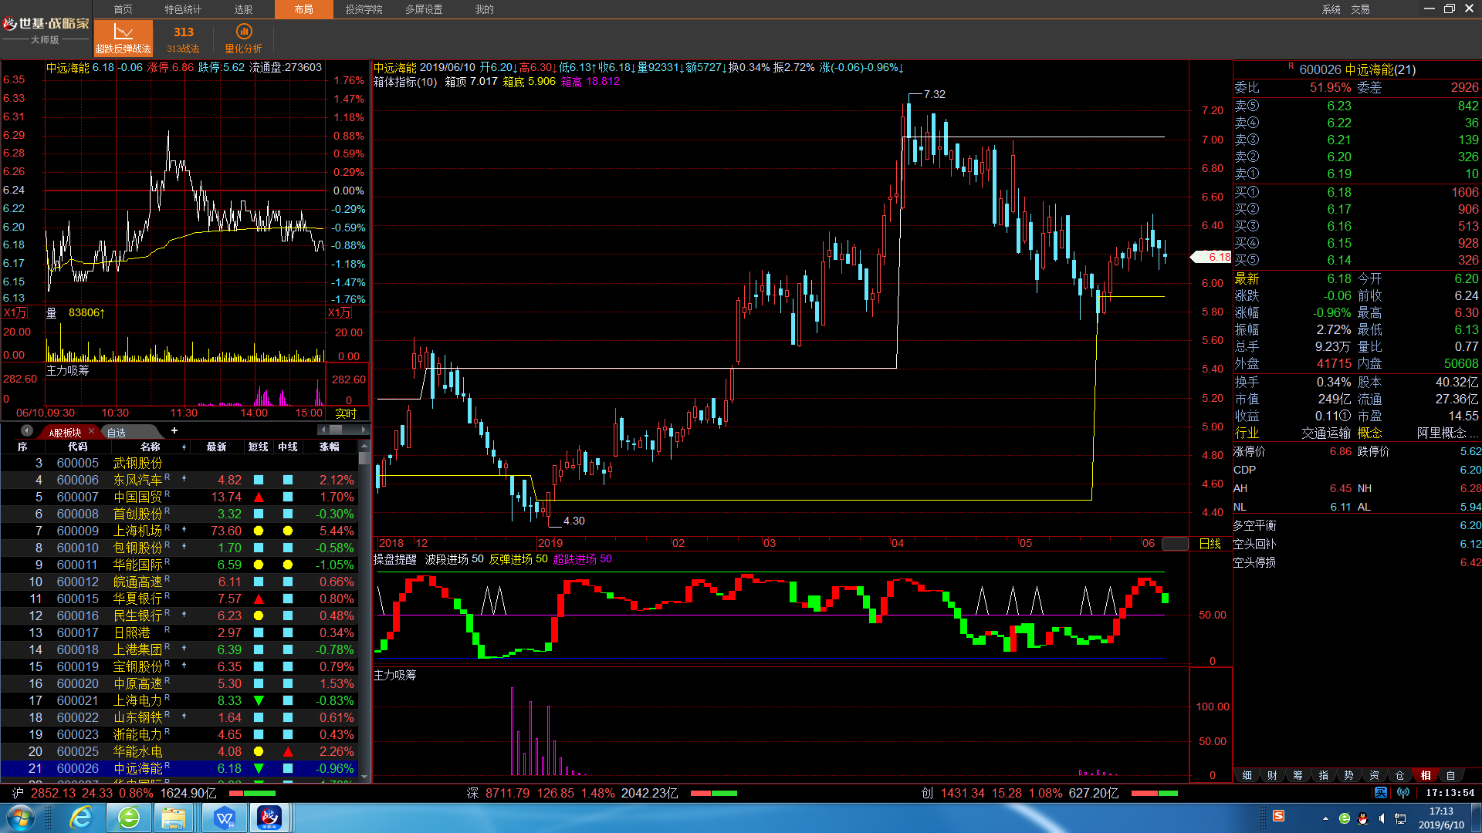Viewport: 1482px width, 833px height.
Task: Click the small box next to 日线 label
Action: pyautogui.click(x=1175, y=544)
